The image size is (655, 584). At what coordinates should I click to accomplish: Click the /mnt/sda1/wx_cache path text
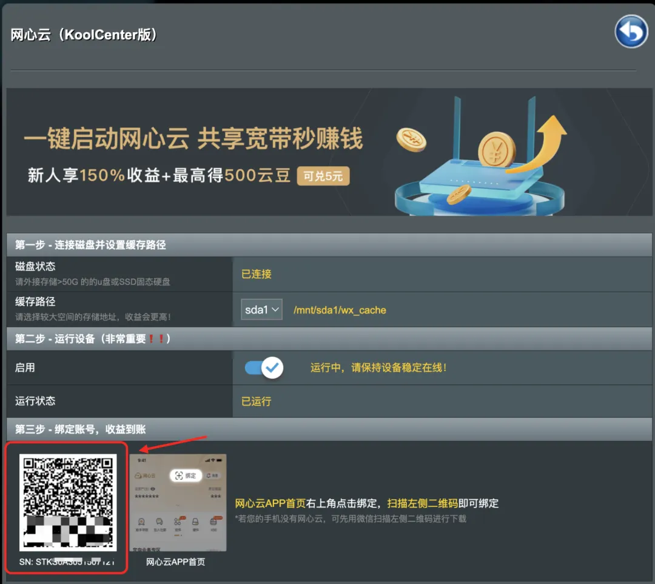[x=340, y=310]
